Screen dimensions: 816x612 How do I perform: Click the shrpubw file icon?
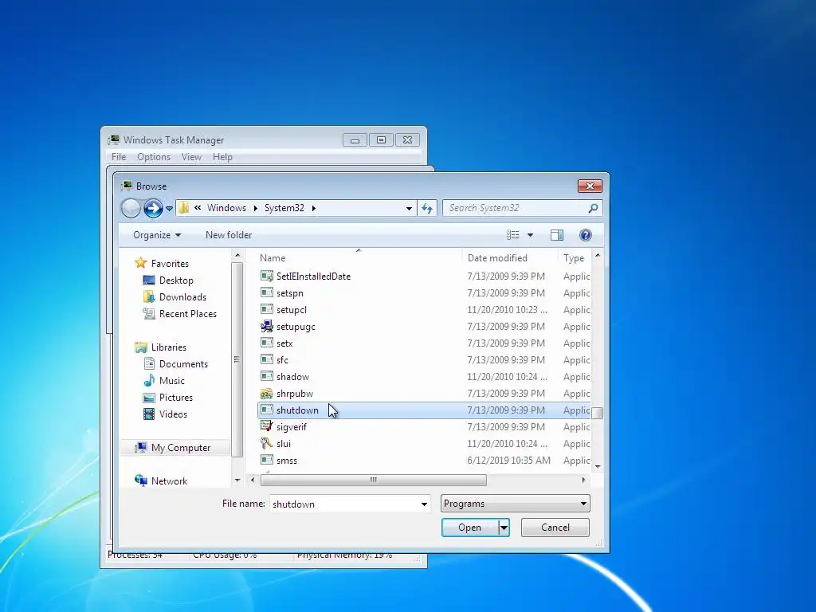coord(266,394)
